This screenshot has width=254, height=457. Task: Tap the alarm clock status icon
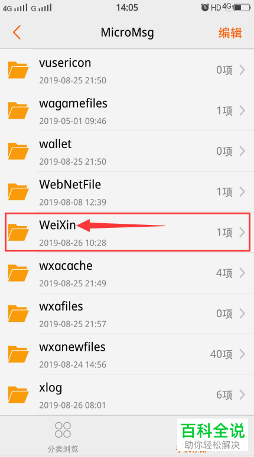(x=205, y=8)
